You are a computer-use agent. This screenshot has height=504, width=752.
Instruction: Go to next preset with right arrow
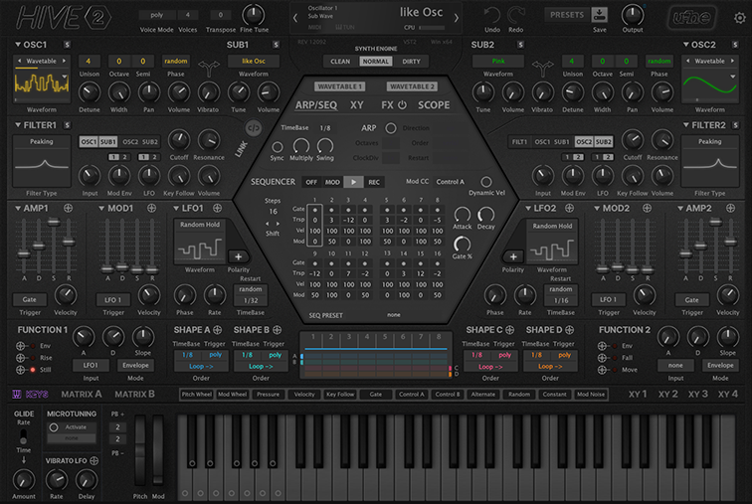[457, 18]
